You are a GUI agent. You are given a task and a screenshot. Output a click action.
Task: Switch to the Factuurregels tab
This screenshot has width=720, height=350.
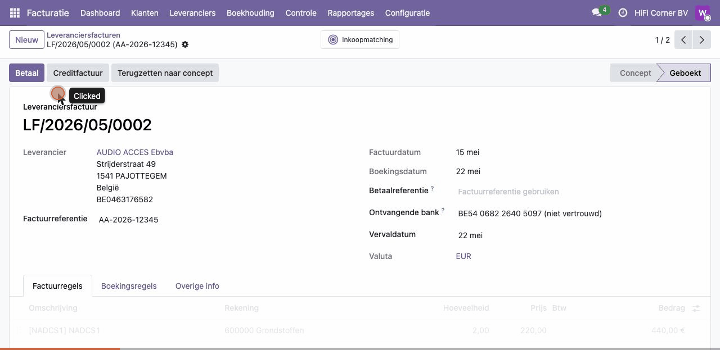click(57, 286)
